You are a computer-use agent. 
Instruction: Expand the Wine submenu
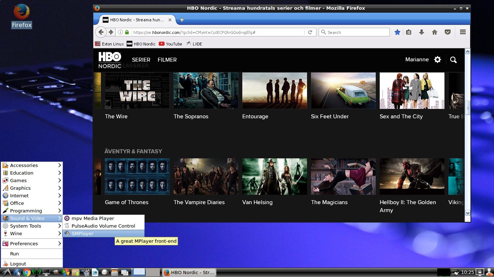[31, 233]
